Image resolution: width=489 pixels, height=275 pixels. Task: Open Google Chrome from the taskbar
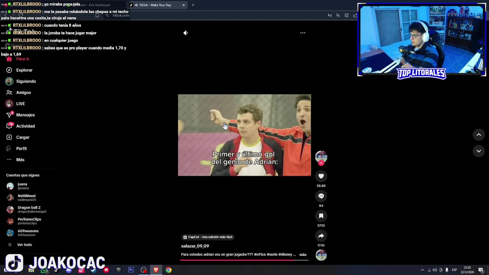168,270
